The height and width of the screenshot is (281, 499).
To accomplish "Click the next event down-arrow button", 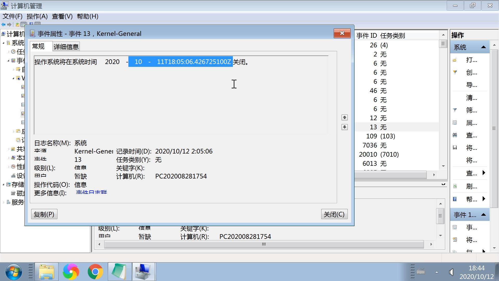I will tap(344, 127).
